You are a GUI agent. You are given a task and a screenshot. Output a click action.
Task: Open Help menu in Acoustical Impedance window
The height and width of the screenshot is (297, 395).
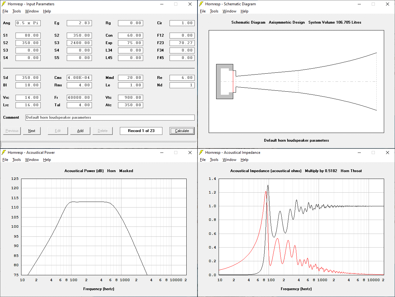pos(244,160)
